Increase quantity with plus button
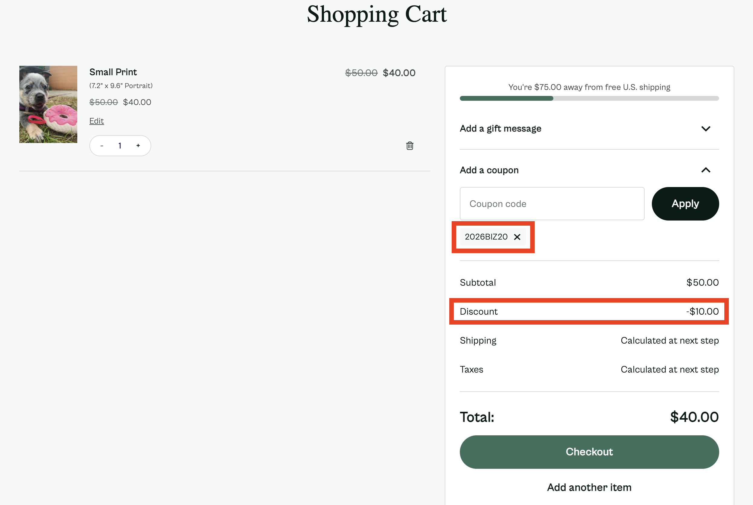Viewport: 753px width, 505px height. [x=138, y=146]
